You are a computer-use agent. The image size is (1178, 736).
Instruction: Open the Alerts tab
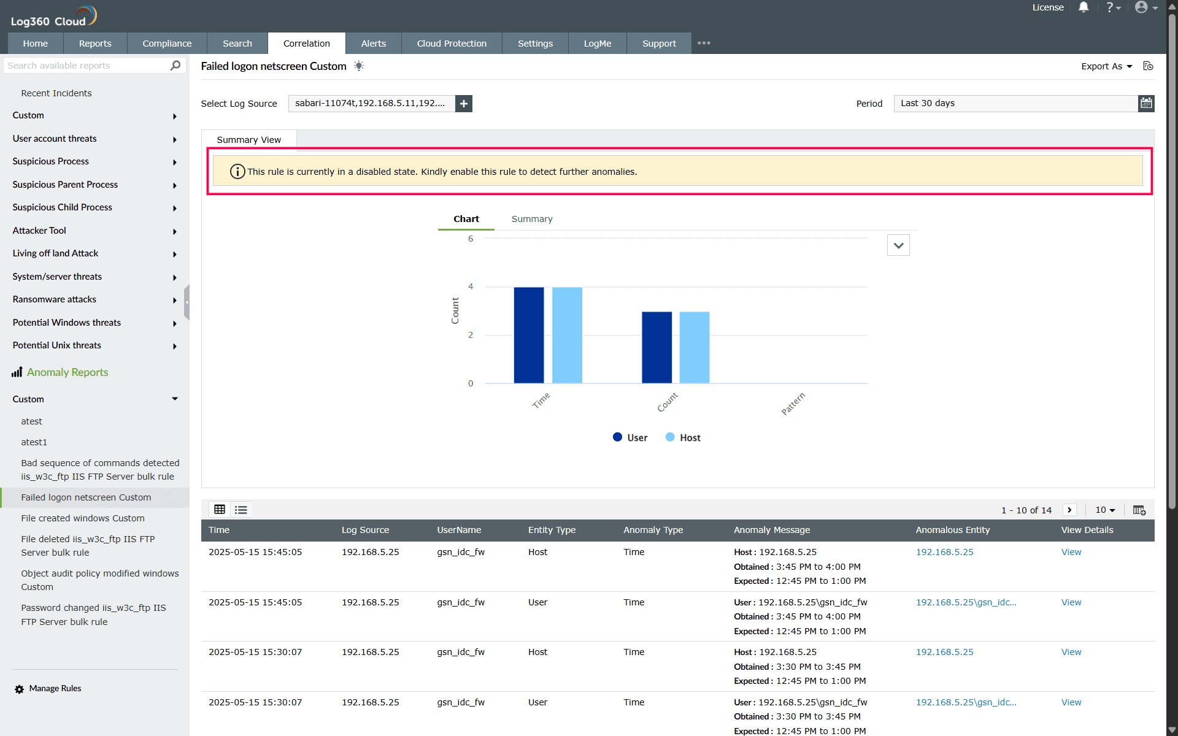coord(373,44)
